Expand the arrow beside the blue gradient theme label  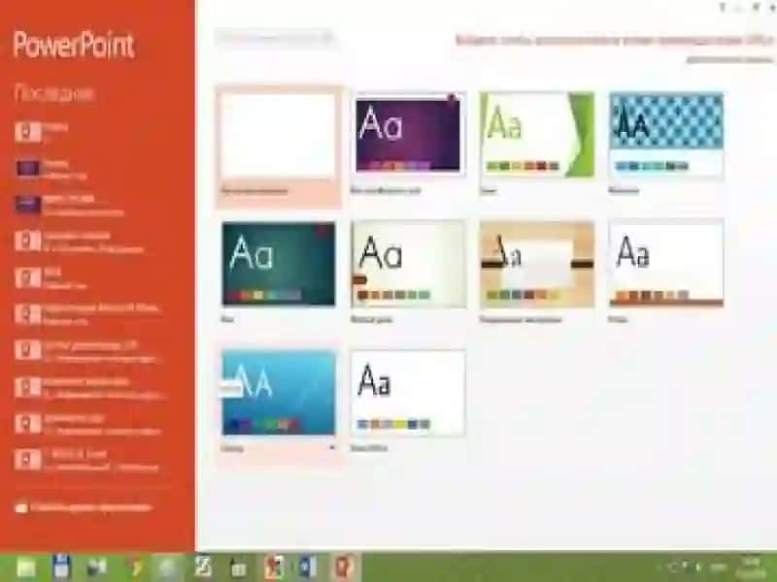click(332, 448)
